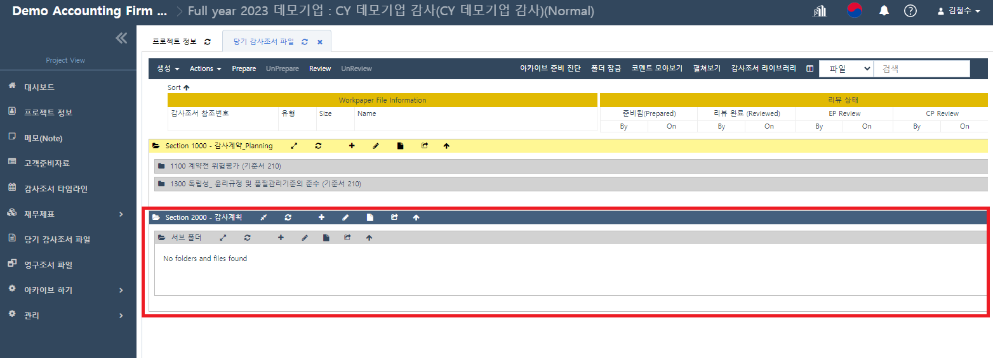Open the 파일 search type dropdown
Screen dimensions: 993x358
pos(846,68)
